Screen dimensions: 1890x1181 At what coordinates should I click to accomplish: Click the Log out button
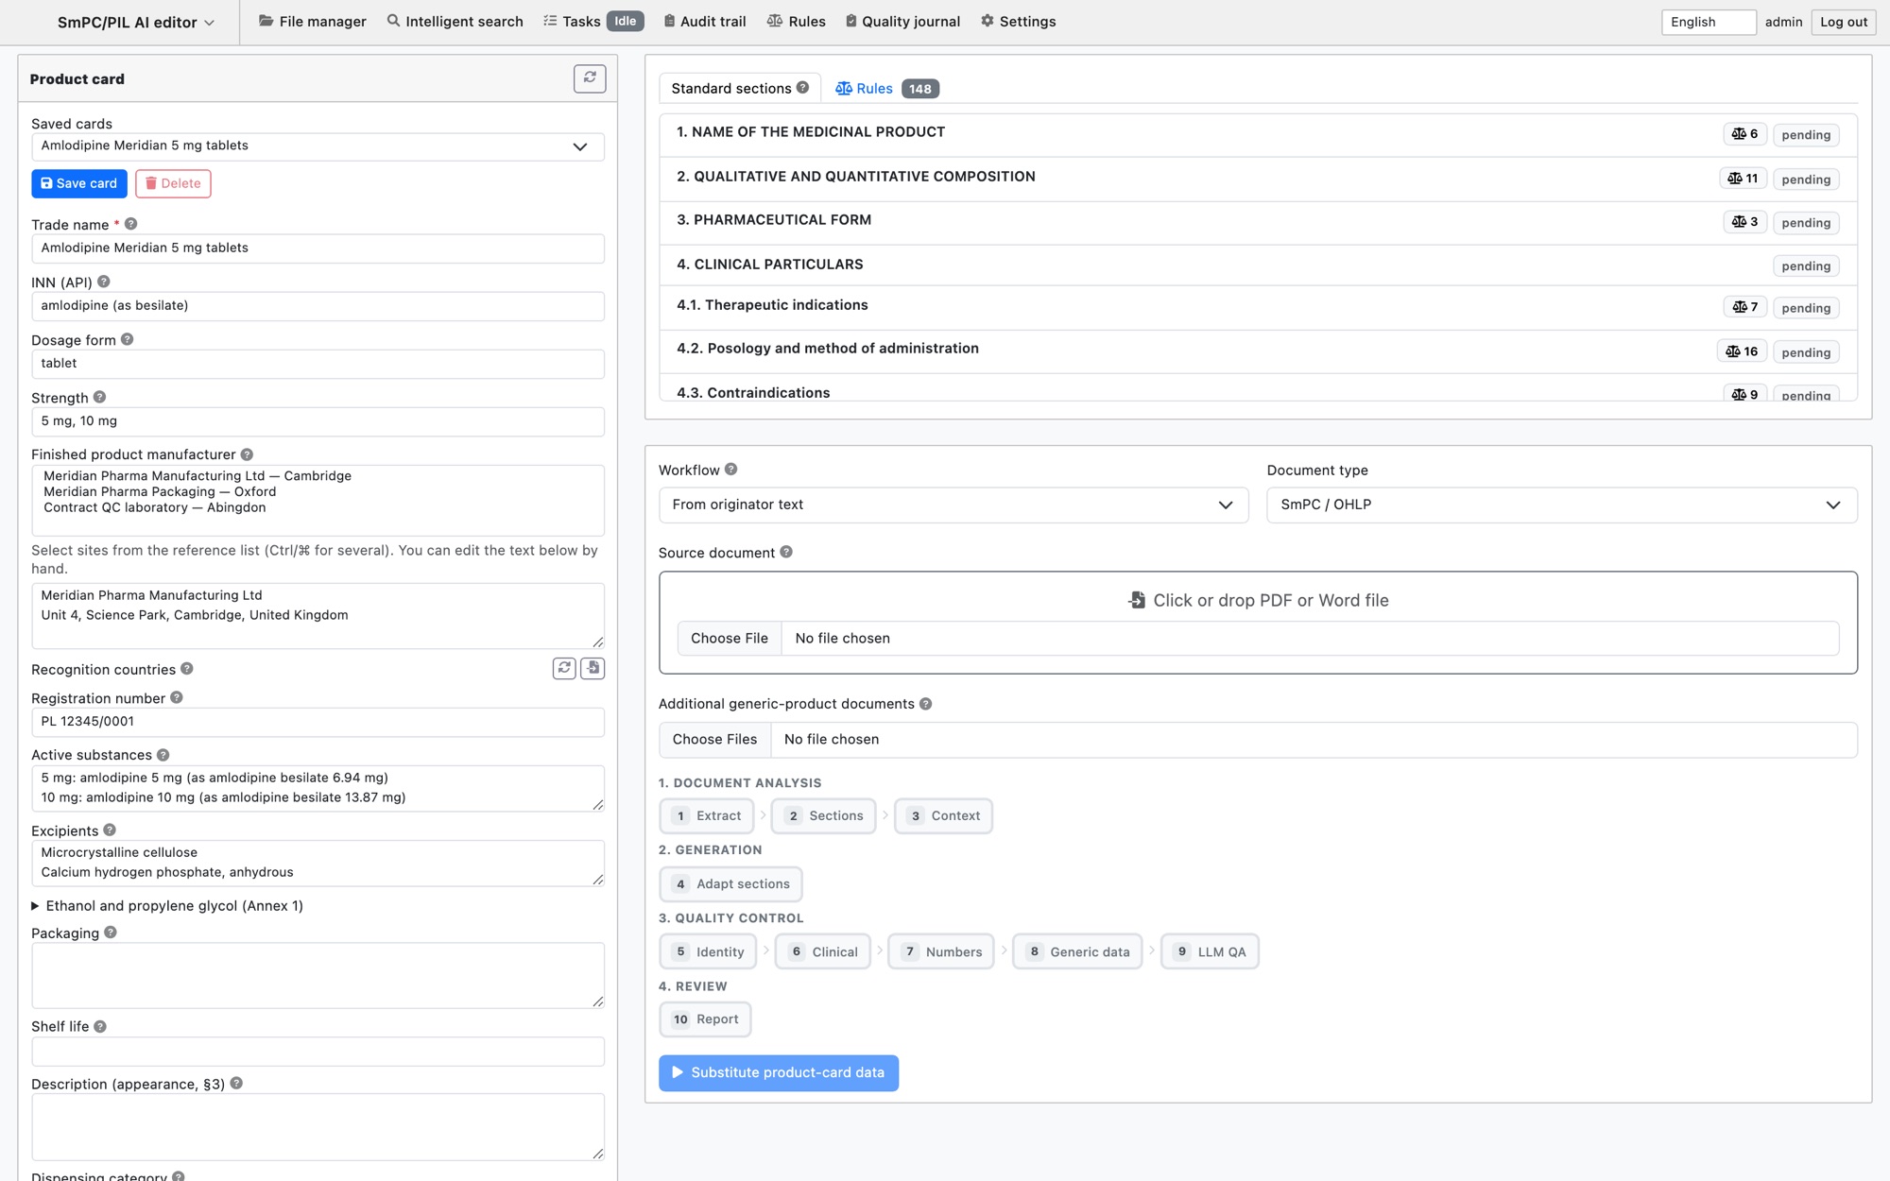point(1843,22)
